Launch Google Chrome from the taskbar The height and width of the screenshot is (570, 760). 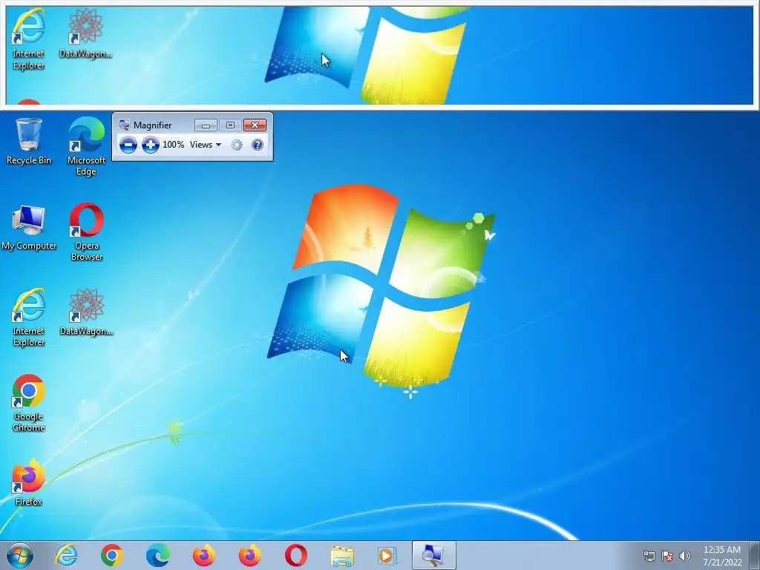pos(112,555)
